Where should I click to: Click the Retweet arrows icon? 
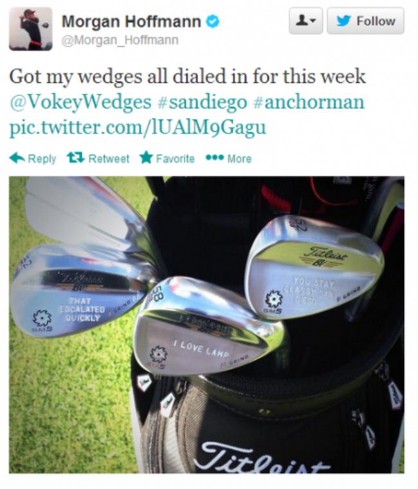(x=75, y=157)
